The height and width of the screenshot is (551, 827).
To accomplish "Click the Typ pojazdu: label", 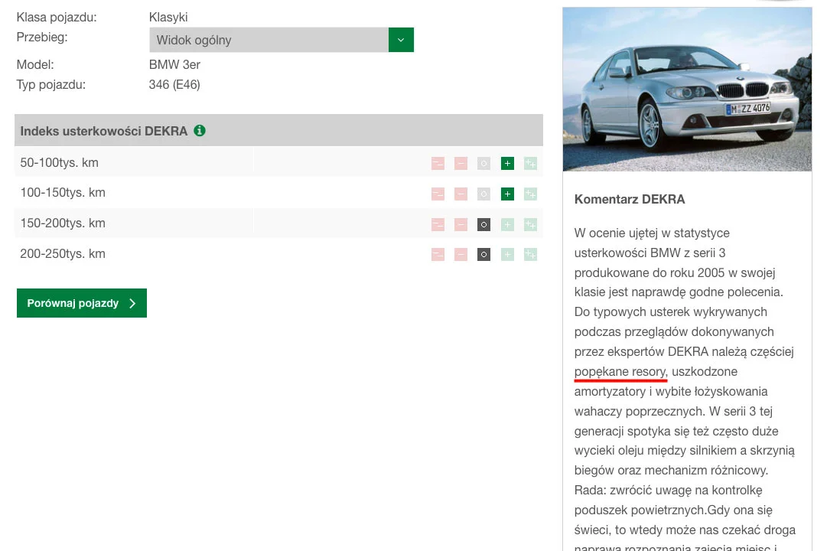I will 51,84.
